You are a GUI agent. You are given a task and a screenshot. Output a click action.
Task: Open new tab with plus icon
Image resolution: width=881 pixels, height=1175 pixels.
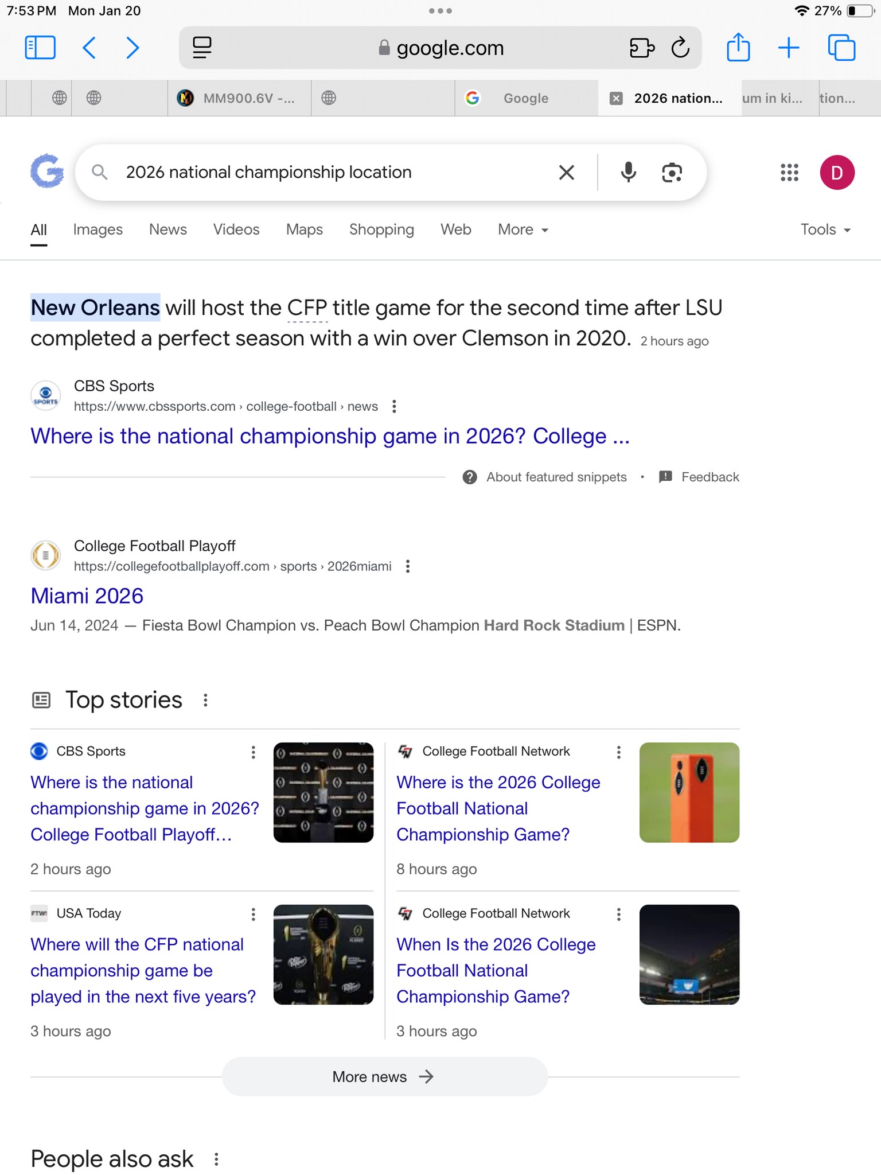(789, 48)
